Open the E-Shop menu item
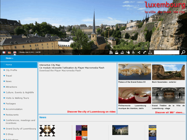Screen dimensions: 187x140 [x=10, y=134]
